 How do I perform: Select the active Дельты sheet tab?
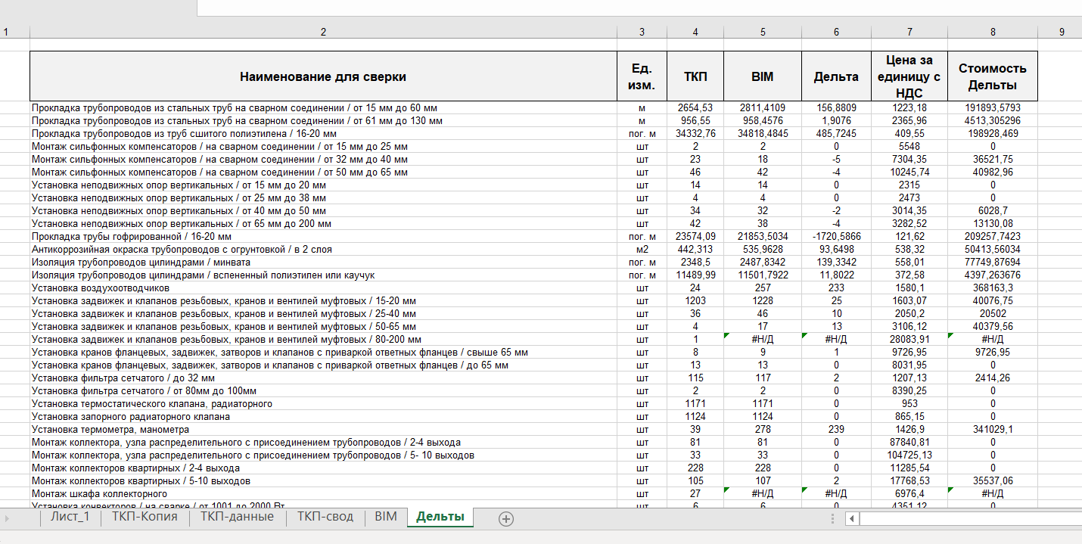click(440, 517)
